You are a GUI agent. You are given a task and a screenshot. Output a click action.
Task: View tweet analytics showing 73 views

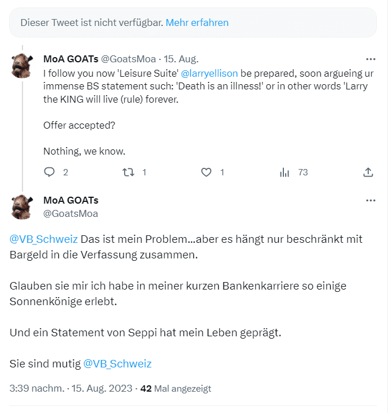tap(285, 172)
